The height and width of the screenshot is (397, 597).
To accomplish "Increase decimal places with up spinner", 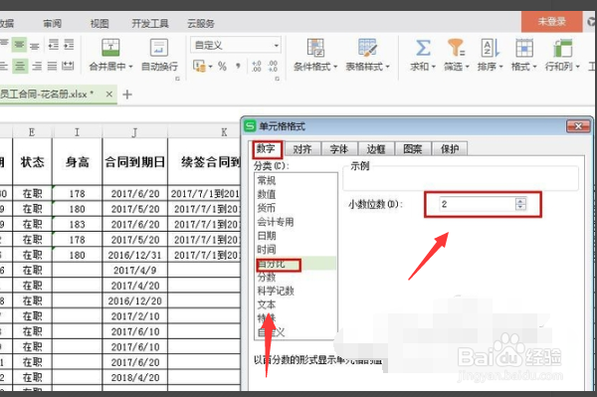I will point(520,201).
